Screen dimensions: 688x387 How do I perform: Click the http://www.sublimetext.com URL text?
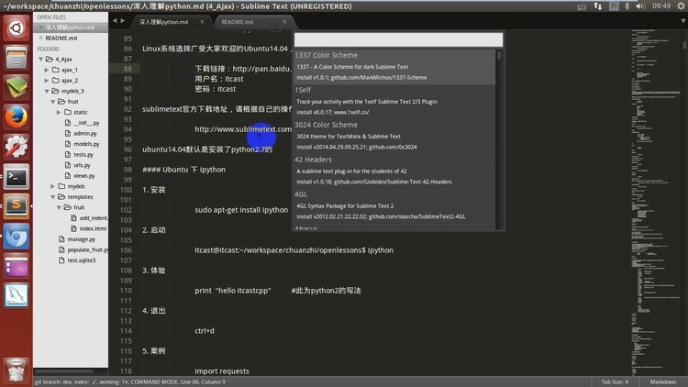(x=243, y=129)
